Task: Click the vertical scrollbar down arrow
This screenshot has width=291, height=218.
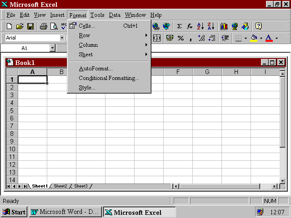Action: coord(282,181)
